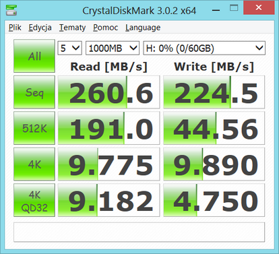Viewport: 279px width, 254px height.
Task: Expand the test count dropdown showing 5
Action: [70, 48]
